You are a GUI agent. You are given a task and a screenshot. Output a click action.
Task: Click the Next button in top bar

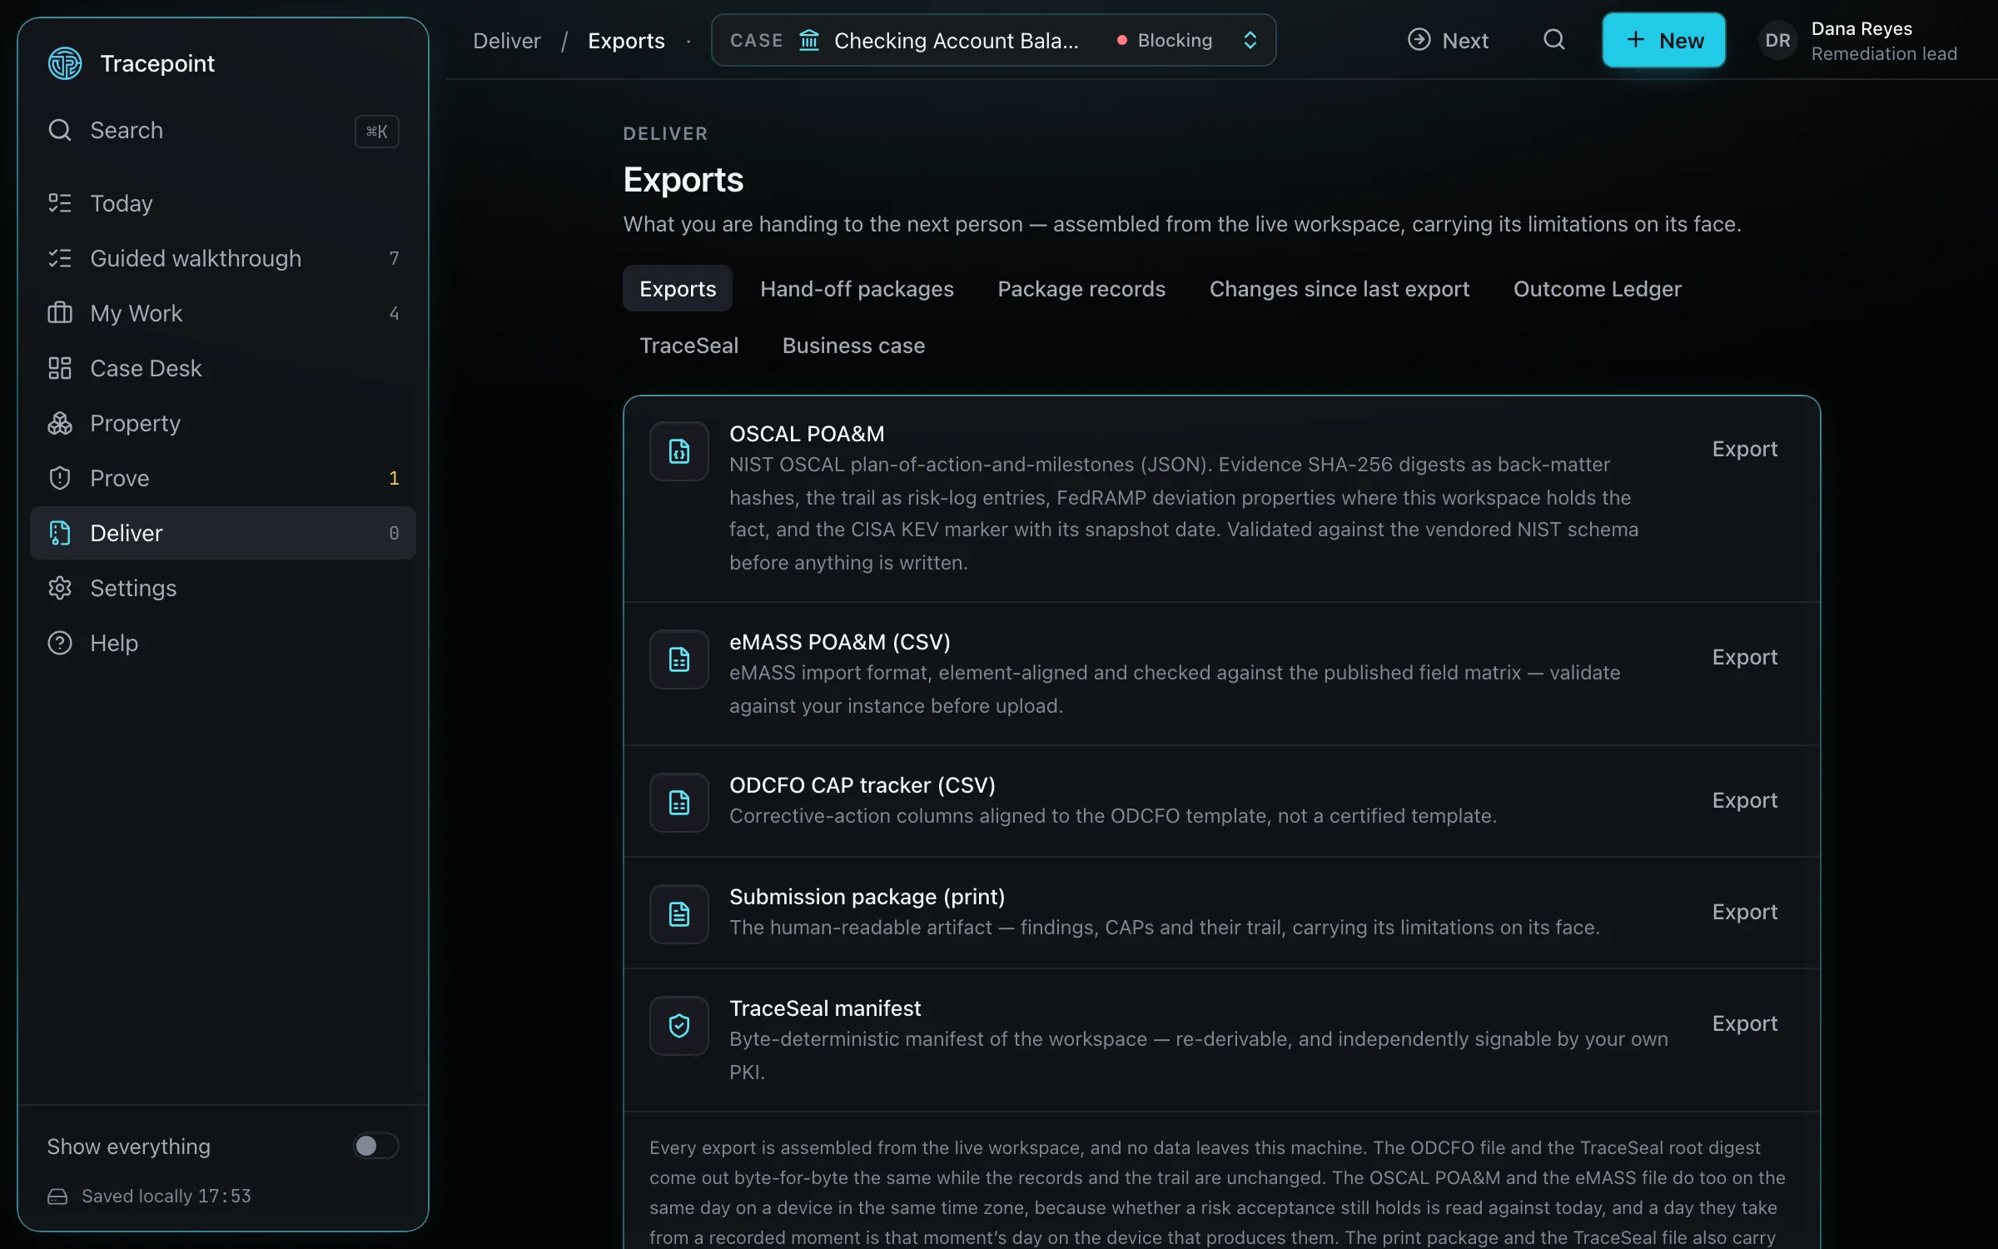(1448, 40)
